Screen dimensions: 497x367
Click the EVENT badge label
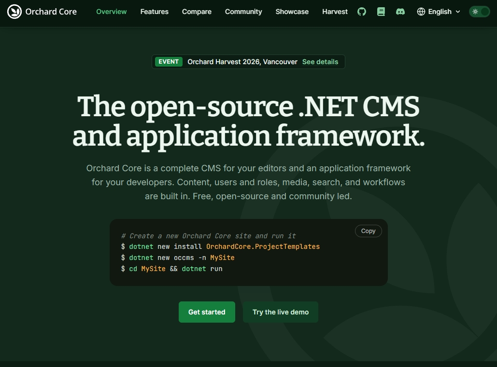[169, 62]
